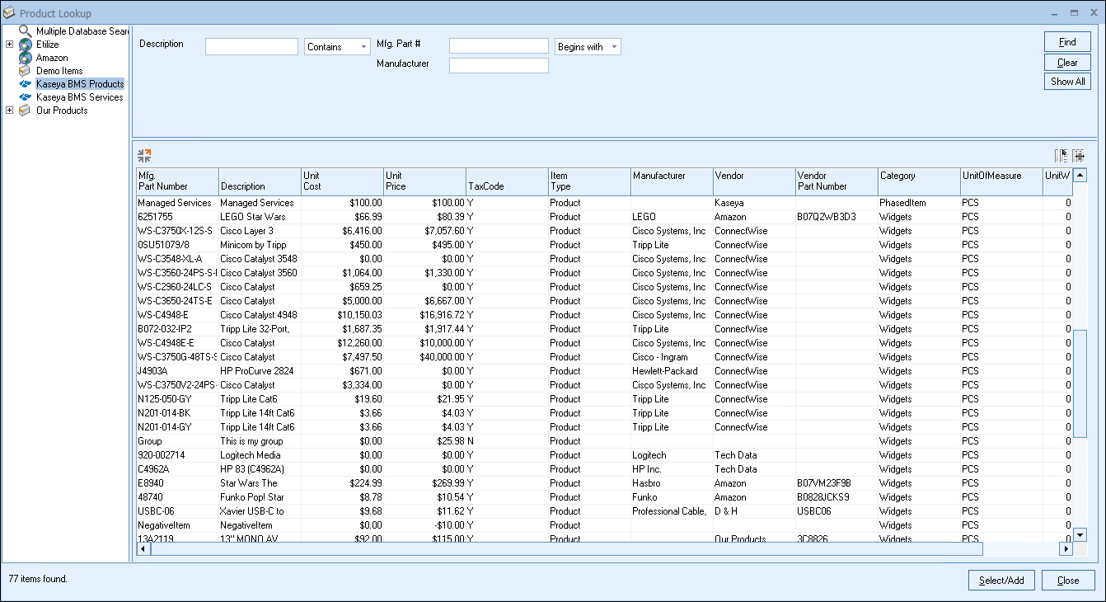Click the Demo Items box icon
The image size is (1106, 602).
point(26,71)
